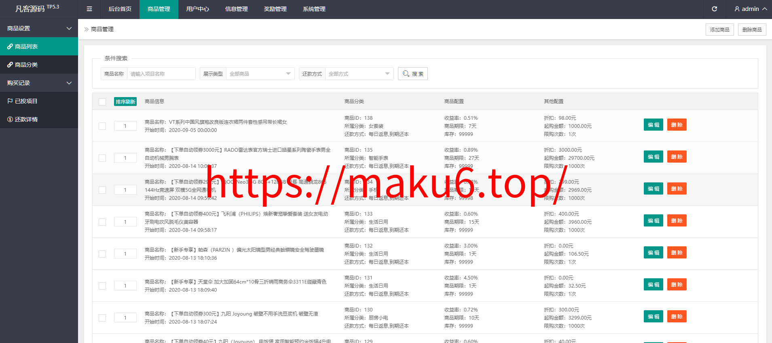Click the 其他配置 column header
The image size is (772, 343).
(554, 102)
